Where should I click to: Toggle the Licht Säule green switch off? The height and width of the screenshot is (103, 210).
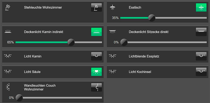96,72
